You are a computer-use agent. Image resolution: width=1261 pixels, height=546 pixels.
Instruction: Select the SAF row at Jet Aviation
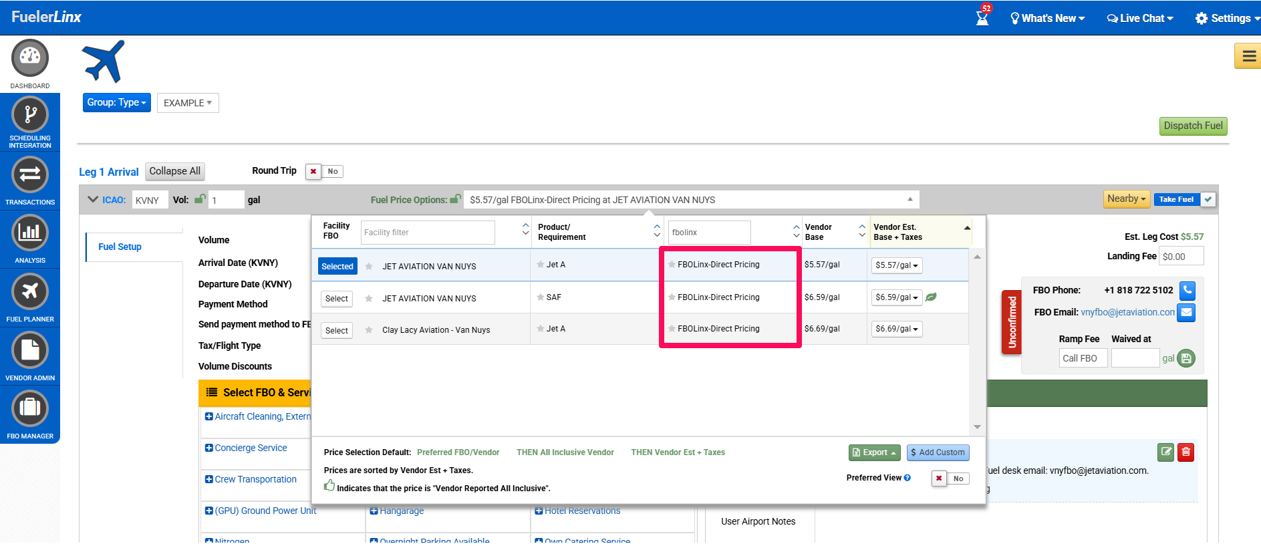click(337, 299)
